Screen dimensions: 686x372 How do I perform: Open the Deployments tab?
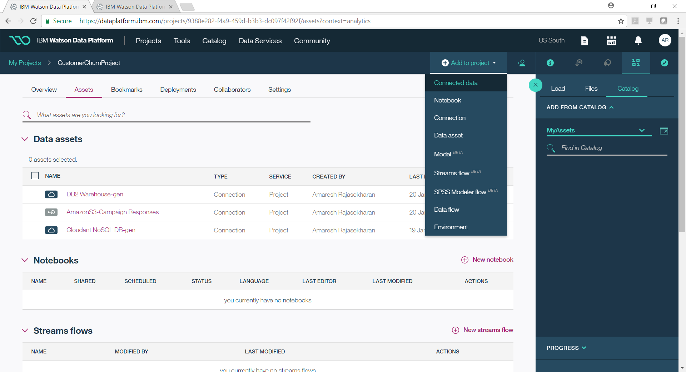(x=178, y=90)
